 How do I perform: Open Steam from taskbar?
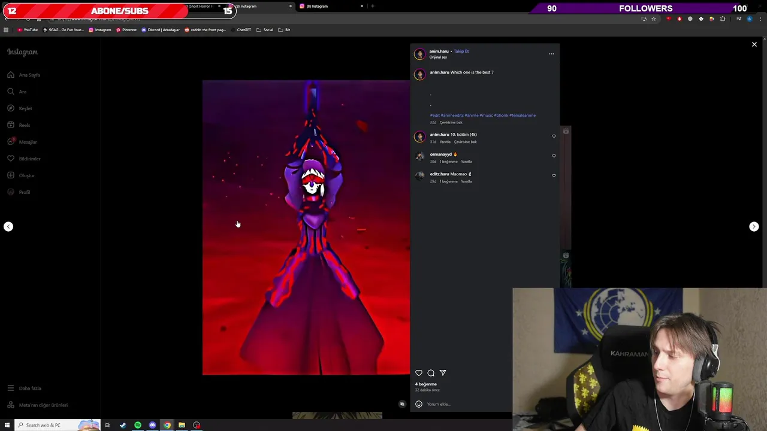(123, 425)
